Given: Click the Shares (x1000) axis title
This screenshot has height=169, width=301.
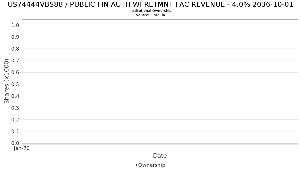Looking at the screenshot, I should coord(7,81).
